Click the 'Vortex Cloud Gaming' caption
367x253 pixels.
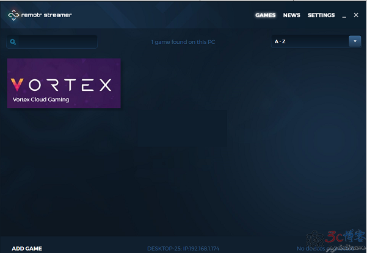pyautogui.click(x=41, y=99)
